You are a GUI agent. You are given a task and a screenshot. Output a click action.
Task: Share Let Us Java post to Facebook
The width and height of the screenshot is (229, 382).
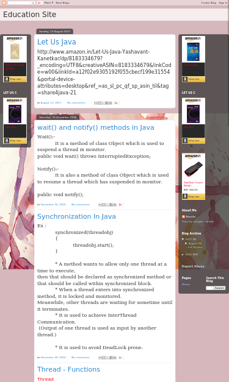[107, 103]
